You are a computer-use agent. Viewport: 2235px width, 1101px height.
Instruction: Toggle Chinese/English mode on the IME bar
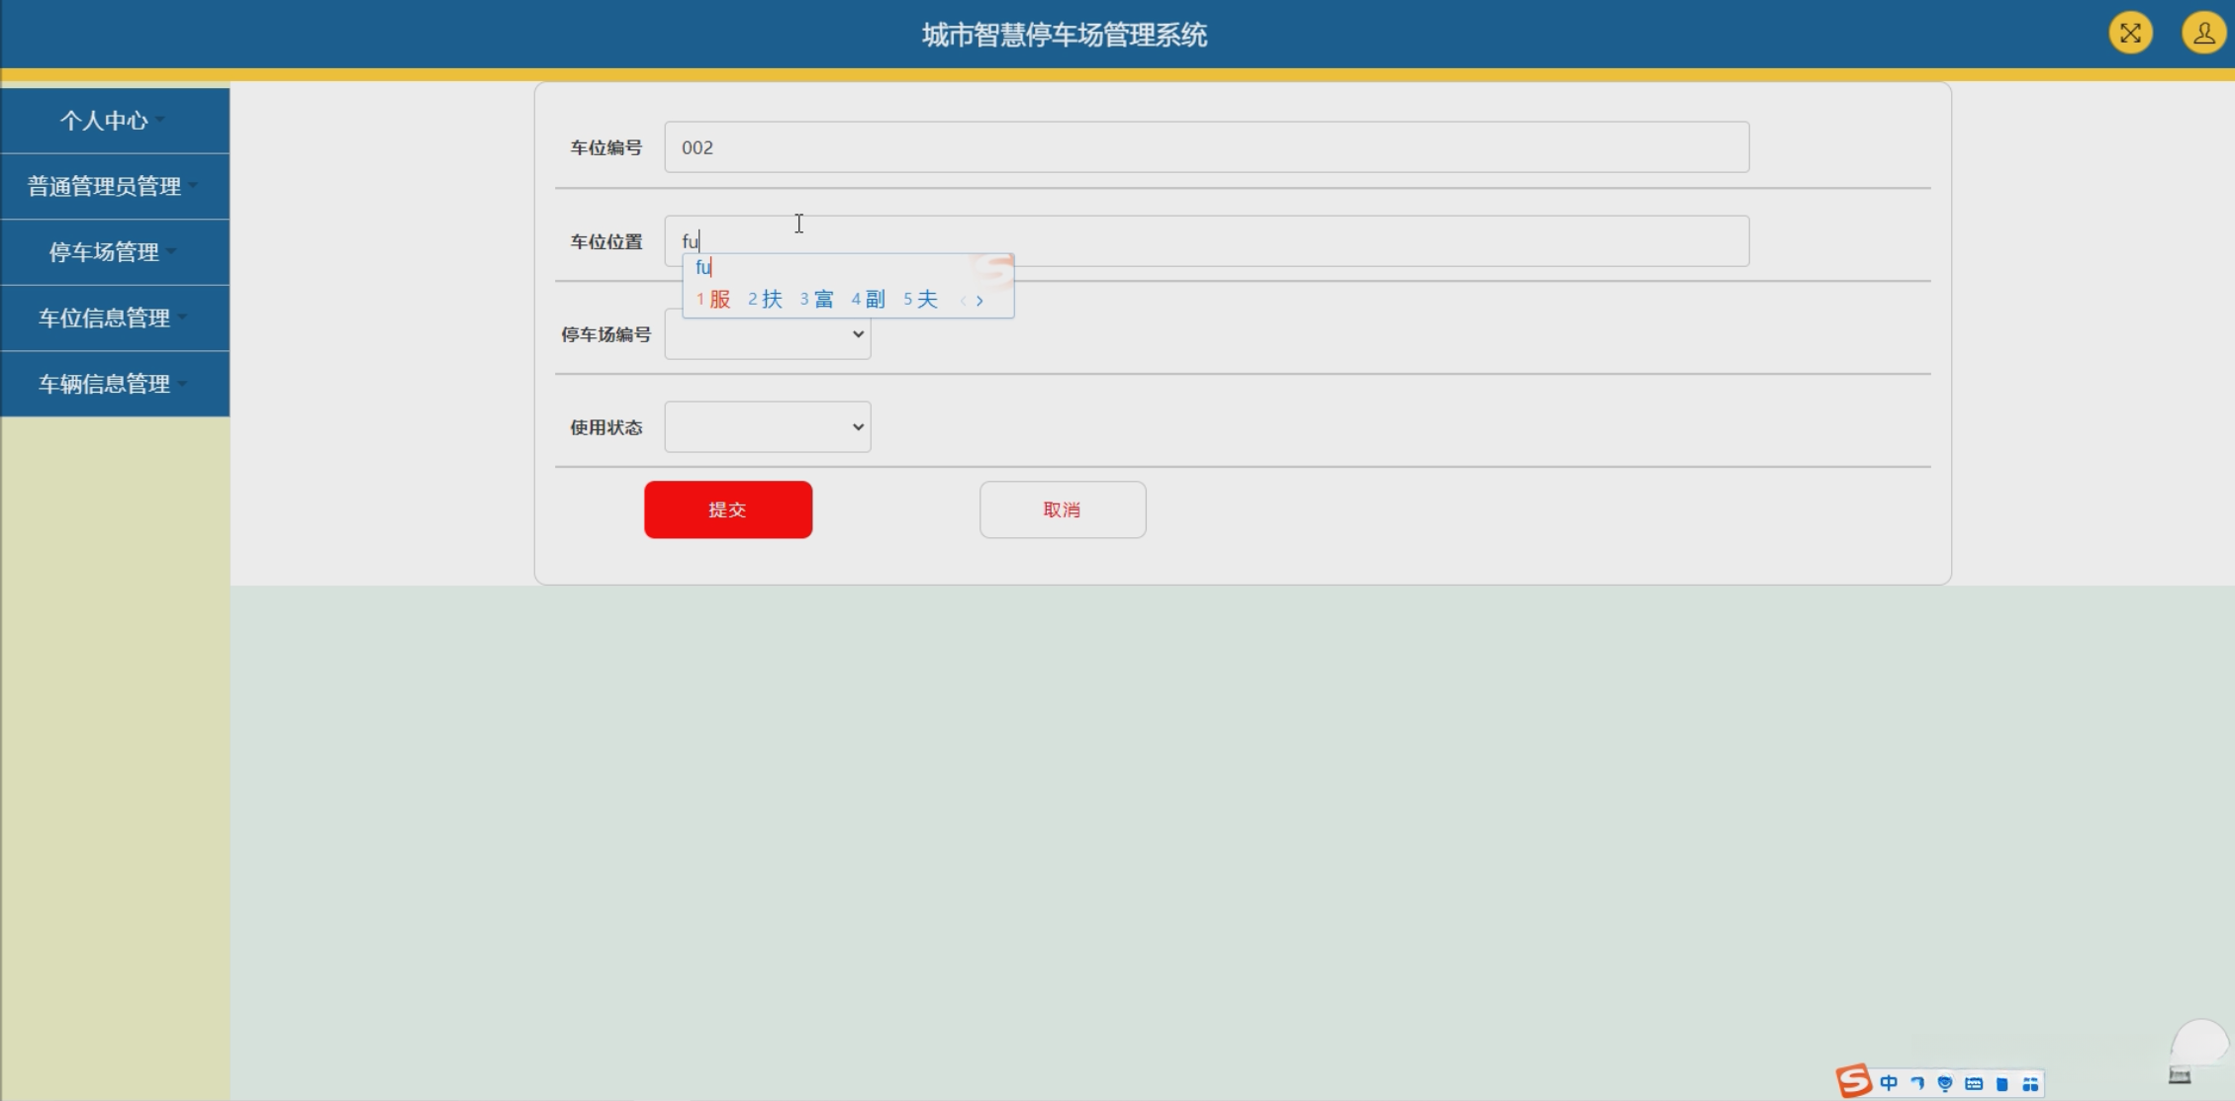click(x=1889, y=1083)
